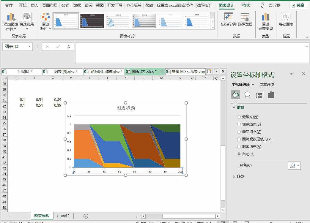Collapse the 填充 (fill) section
310x223 pixels.
pyautogui.click(x=234, y=108)
